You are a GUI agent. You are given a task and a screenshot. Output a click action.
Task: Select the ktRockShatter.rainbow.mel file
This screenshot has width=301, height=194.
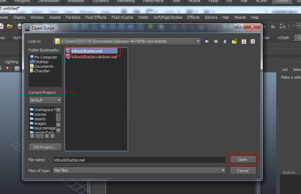point(91,57)
